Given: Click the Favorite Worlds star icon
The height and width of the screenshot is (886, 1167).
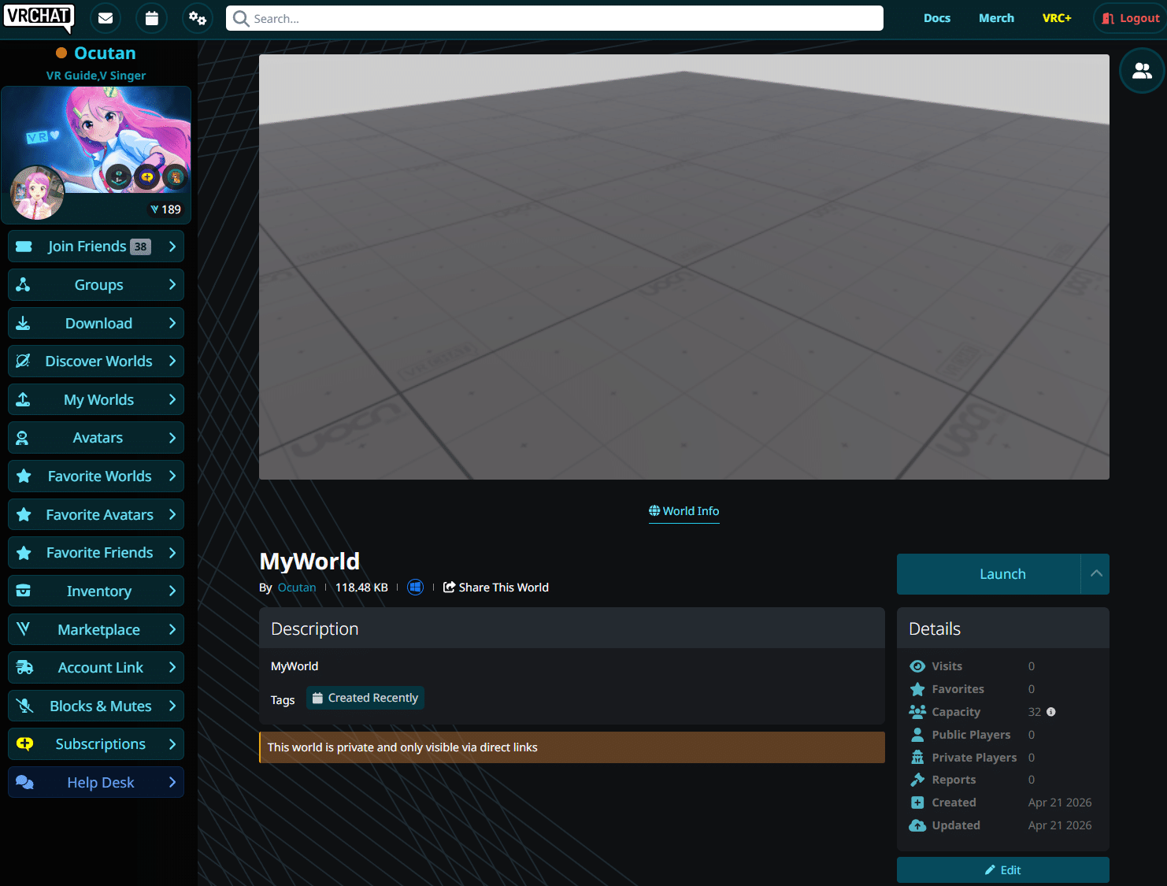Looking at the screenshot, I should point(24,476).
